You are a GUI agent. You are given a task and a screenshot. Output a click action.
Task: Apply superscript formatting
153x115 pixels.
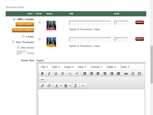77,73
